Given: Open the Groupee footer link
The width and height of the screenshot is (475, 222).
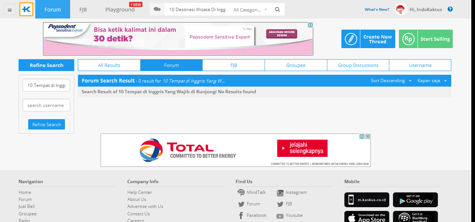Looking at the screenshot, I should click(28, 214).
